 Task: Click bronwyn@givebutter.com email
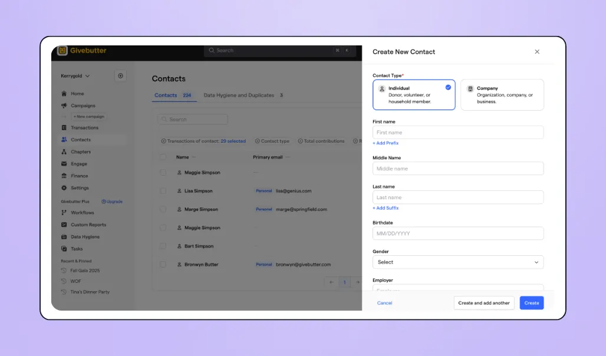coord(303,265)
